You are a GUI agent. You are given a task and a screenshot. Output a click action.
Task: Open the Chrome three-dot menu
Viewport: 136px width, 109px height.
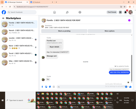click(134, 7)
